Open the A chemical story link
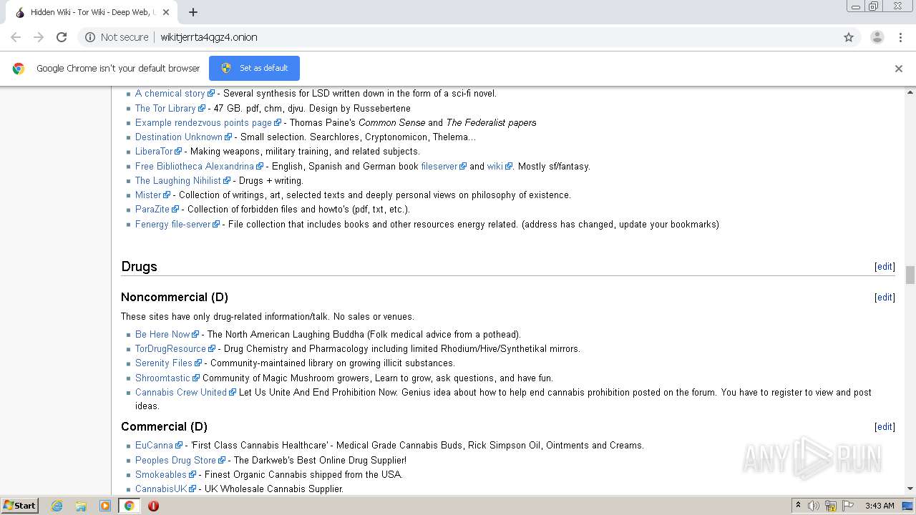 coord(170,93)
